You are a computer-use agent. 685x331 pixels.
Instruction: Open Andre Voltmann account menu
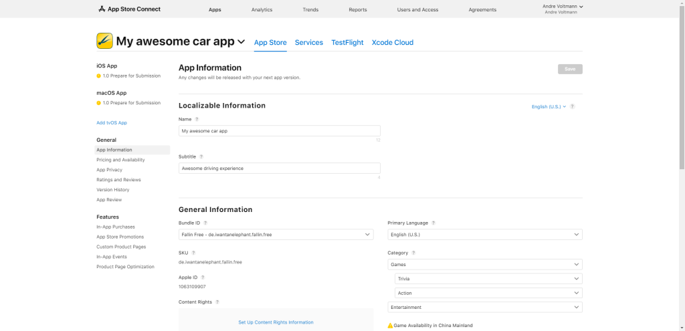(563, 9)
